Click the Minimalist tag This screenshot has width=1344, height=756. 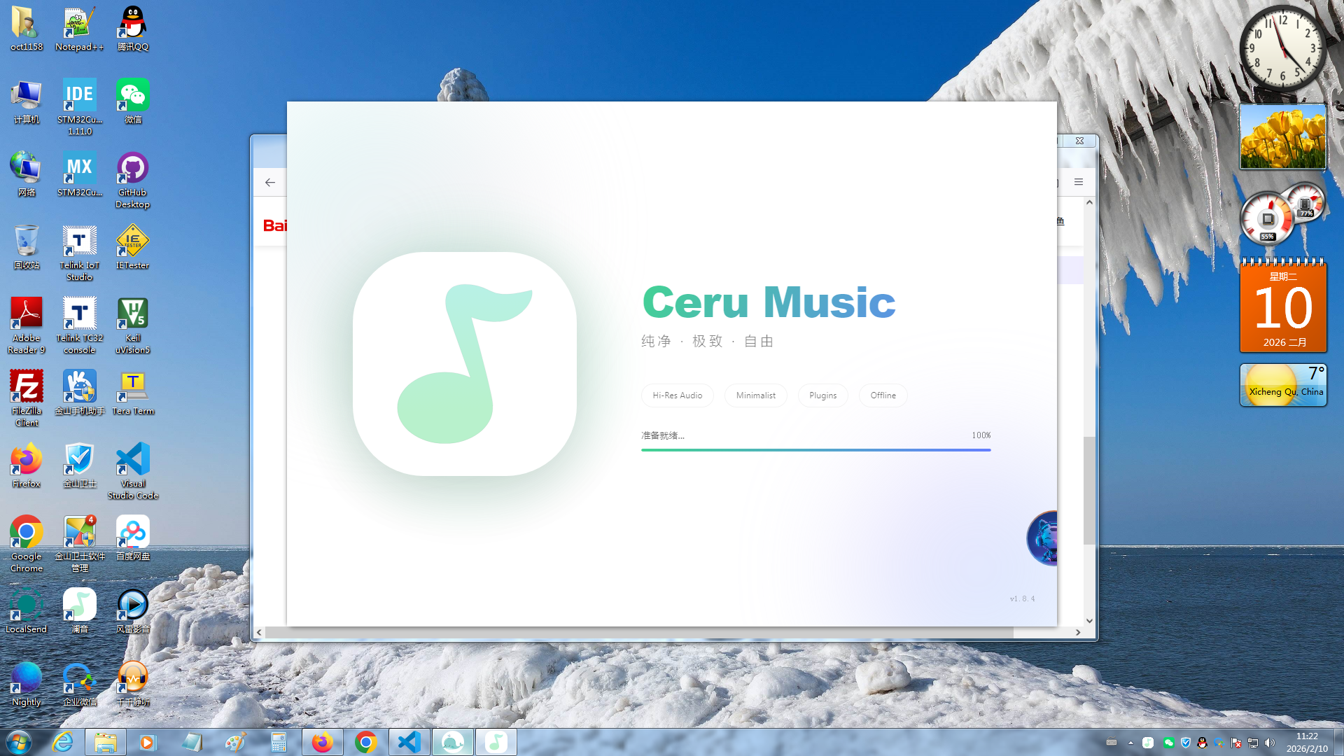coord(755,395)
